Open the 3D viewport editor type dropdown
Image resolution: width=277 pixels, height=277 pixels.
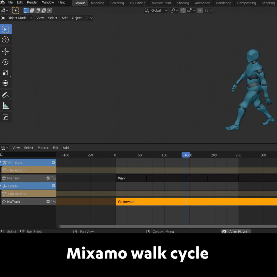tap(4, 11)
